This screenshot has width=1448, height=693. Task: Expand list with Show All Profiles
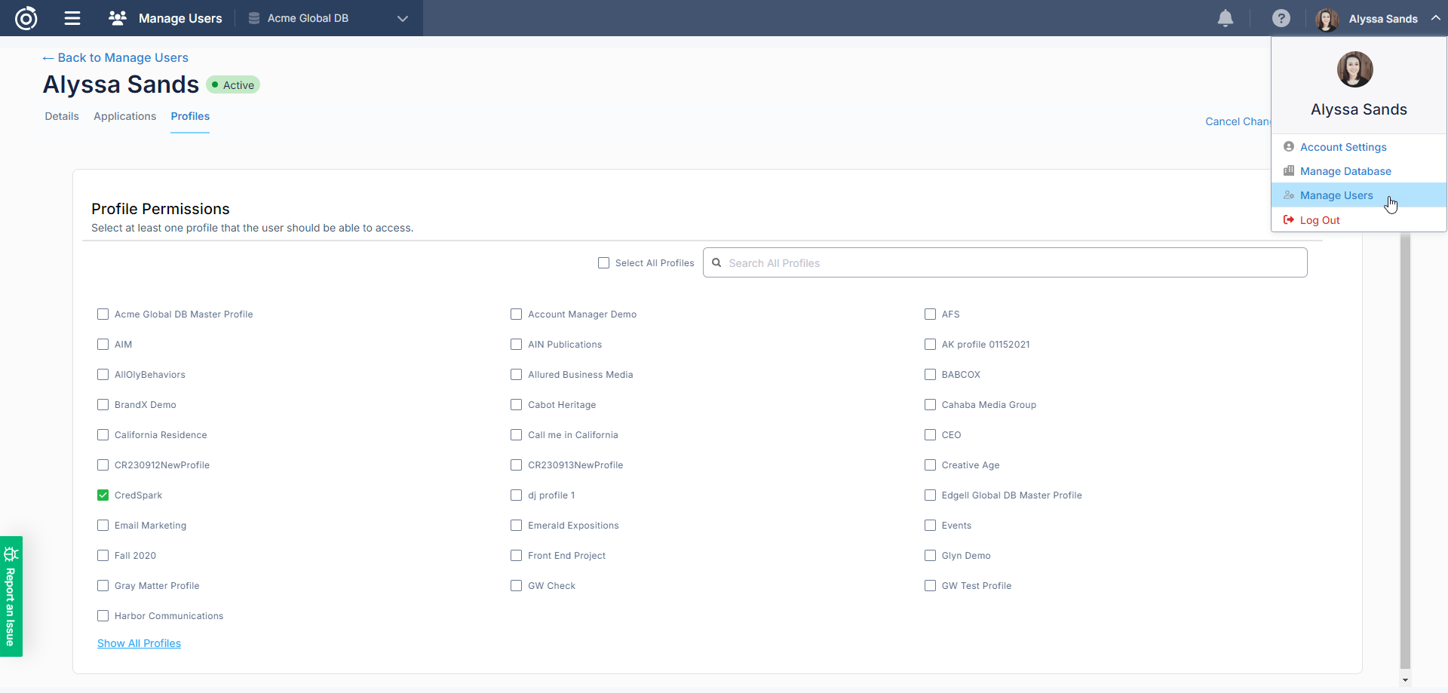pos(139,643)
